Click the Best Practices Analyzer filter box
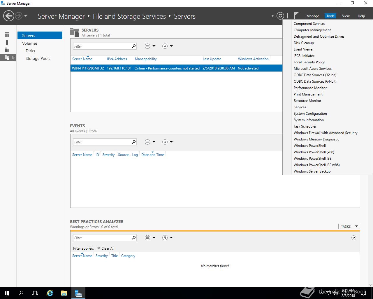The image size is (373, 299). 102,238
